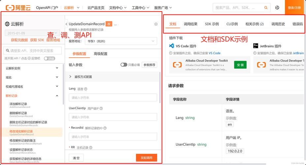
Task: Click the ellipsis after UpdateDomainRecord title
Action: [115, 24]
